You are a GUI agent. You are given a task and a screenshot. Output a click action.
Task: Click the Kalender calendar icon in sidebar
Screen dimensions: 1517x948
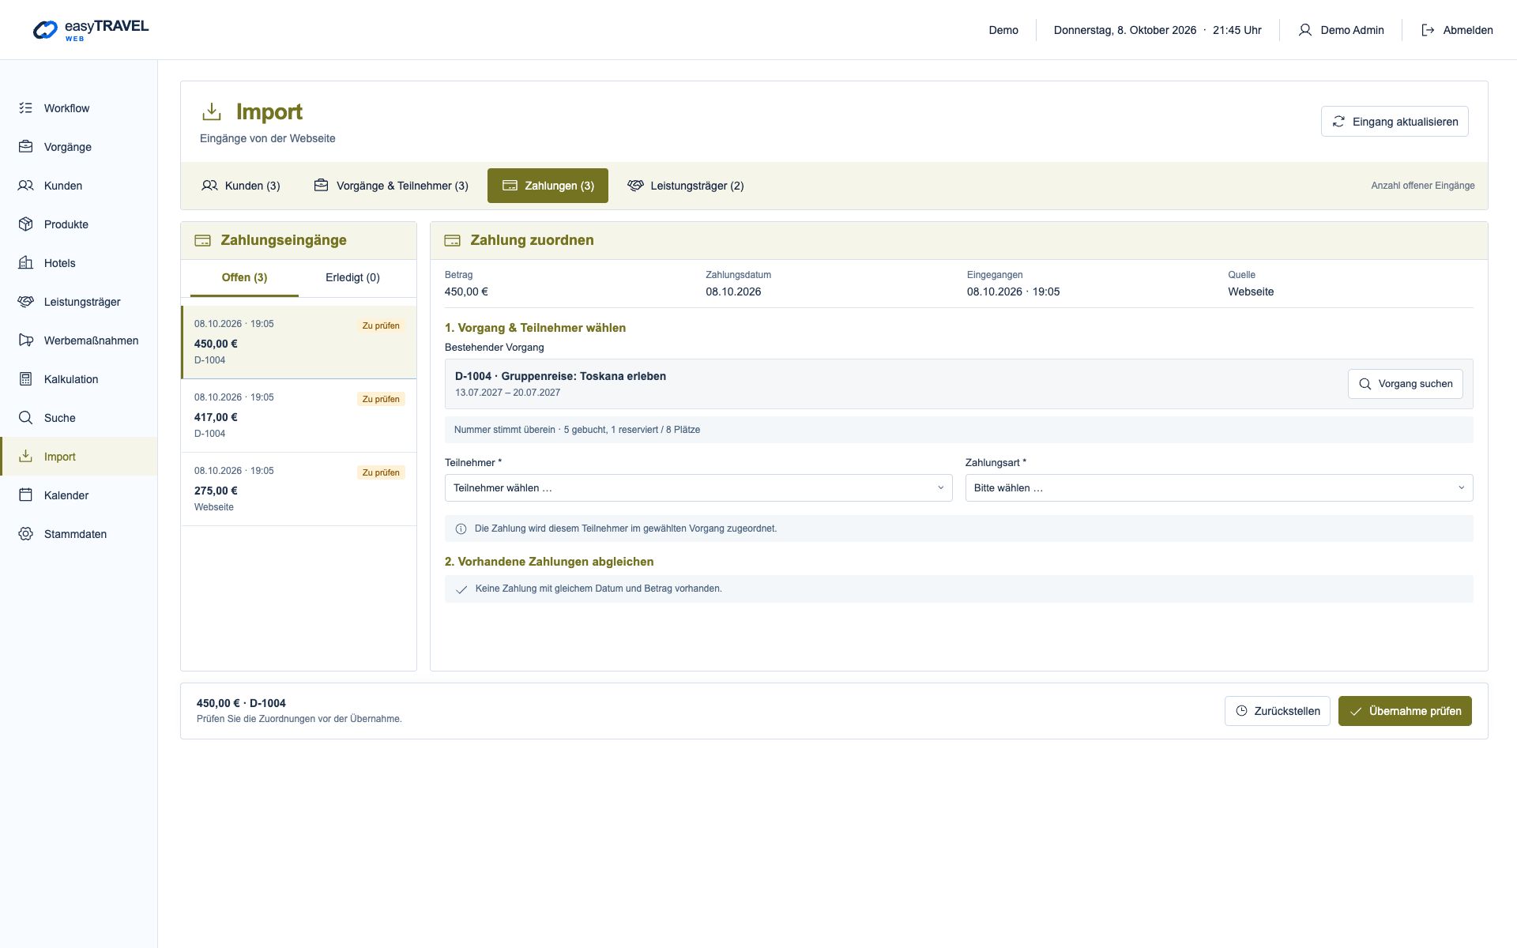(x=26, y=495)
